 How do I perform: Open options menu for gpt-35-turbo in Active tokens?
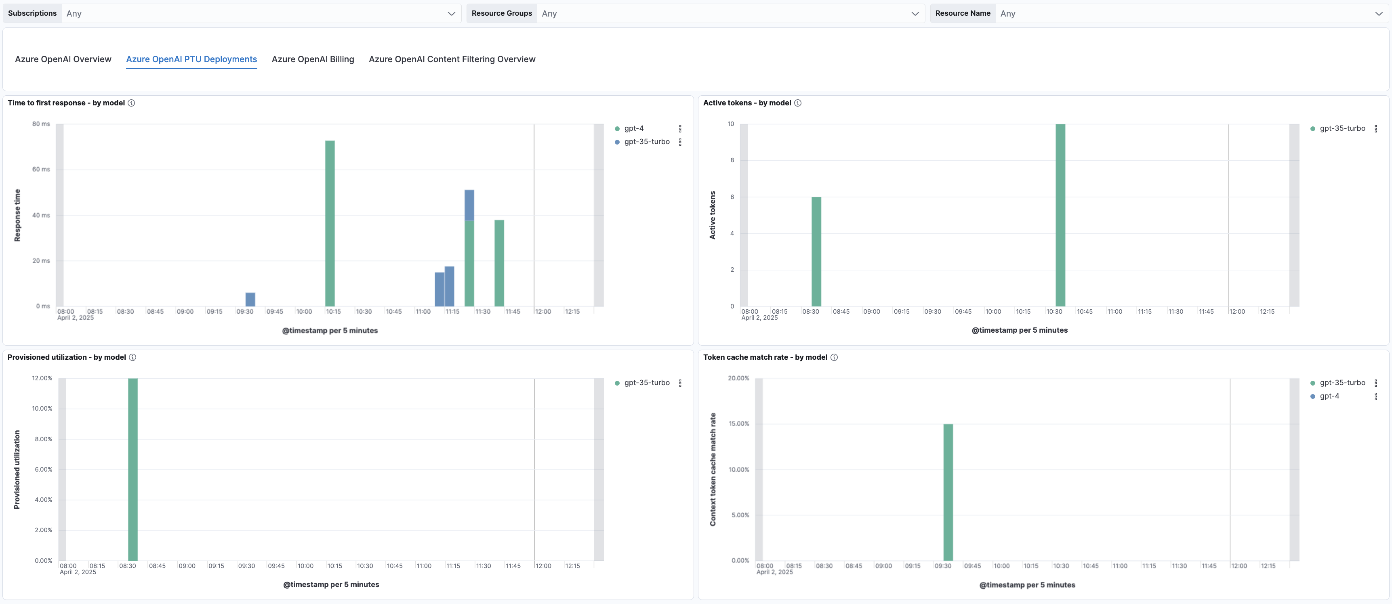point(1377,128)
